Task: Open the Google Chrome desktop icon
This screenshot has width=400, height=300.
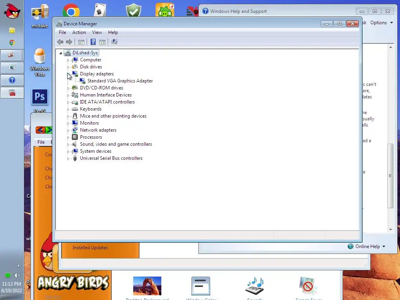Action: (x=71, y=11)
